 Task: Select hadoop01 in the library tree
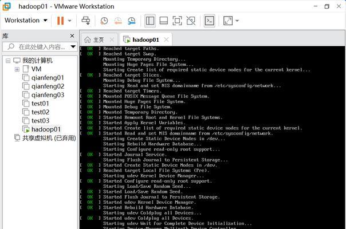(x=46, y=129)
